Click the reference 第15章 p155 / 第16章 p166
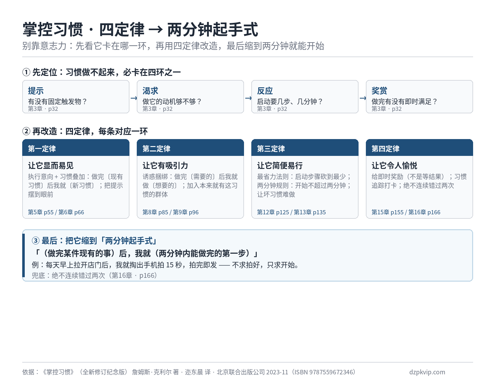The image size is (495, 381). [406, 212]
